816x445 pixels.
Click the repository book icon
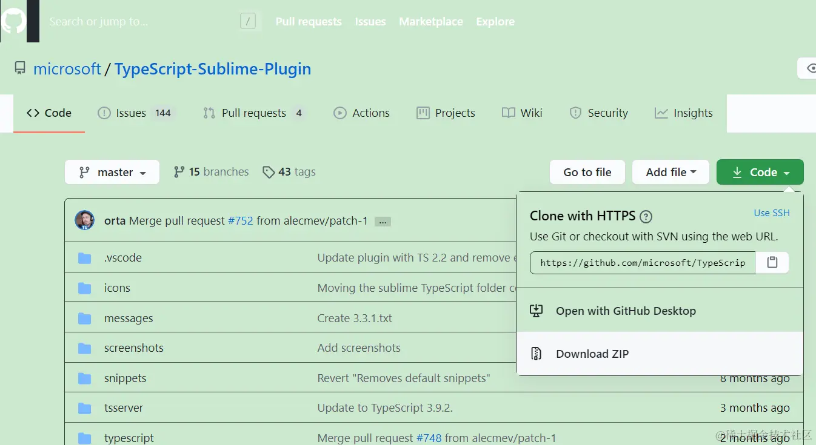coord(21,68)
